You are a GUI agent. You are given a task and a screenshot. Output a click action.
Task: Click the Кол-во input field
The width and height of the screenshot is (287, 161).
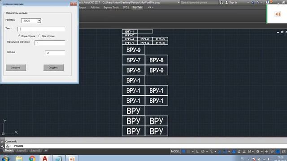point(55,53)
